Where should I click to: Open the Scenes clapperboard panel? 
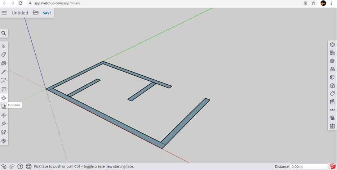[x=332, y=102]
